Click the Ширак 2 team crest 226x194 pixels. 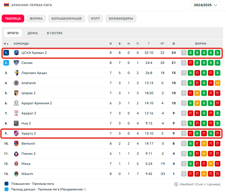16,93
